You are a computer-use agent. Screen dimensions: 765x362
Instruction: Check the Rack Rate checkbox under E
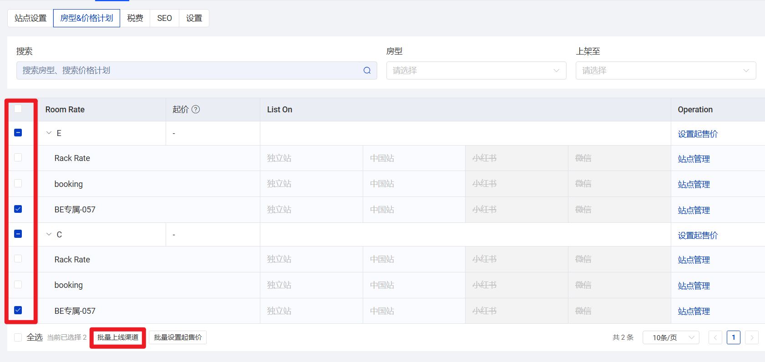18,157
